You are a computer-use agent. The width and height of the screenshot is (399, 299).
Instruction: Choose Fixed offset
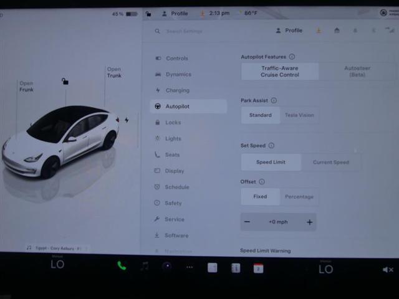260,197
